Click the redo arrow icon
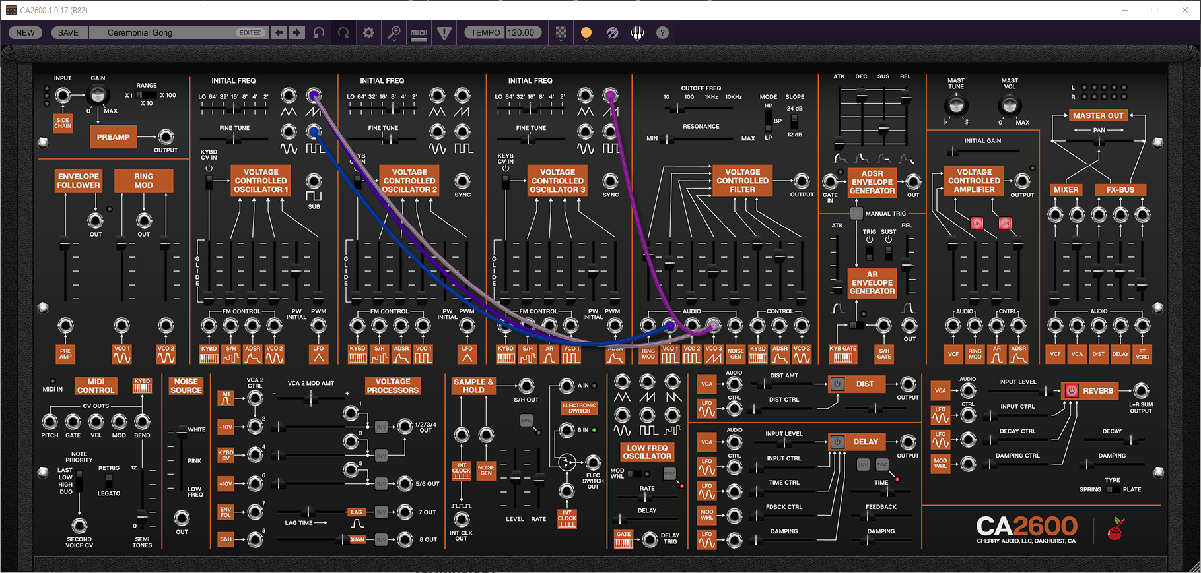Screen dimensions: 1201x573 click(x=343, y=33)
